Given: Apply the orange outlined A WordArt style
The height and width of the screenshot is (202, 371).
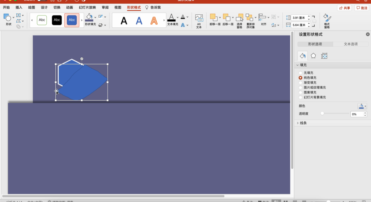Looking at the screenshot, I should (x=154, y=21).
